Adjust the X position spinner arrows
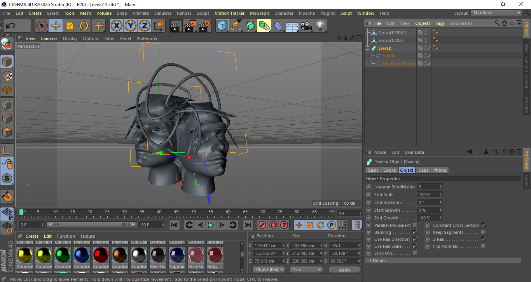This screenshot has width=531, height=282. pyautogui.click(x=283, y=245)
